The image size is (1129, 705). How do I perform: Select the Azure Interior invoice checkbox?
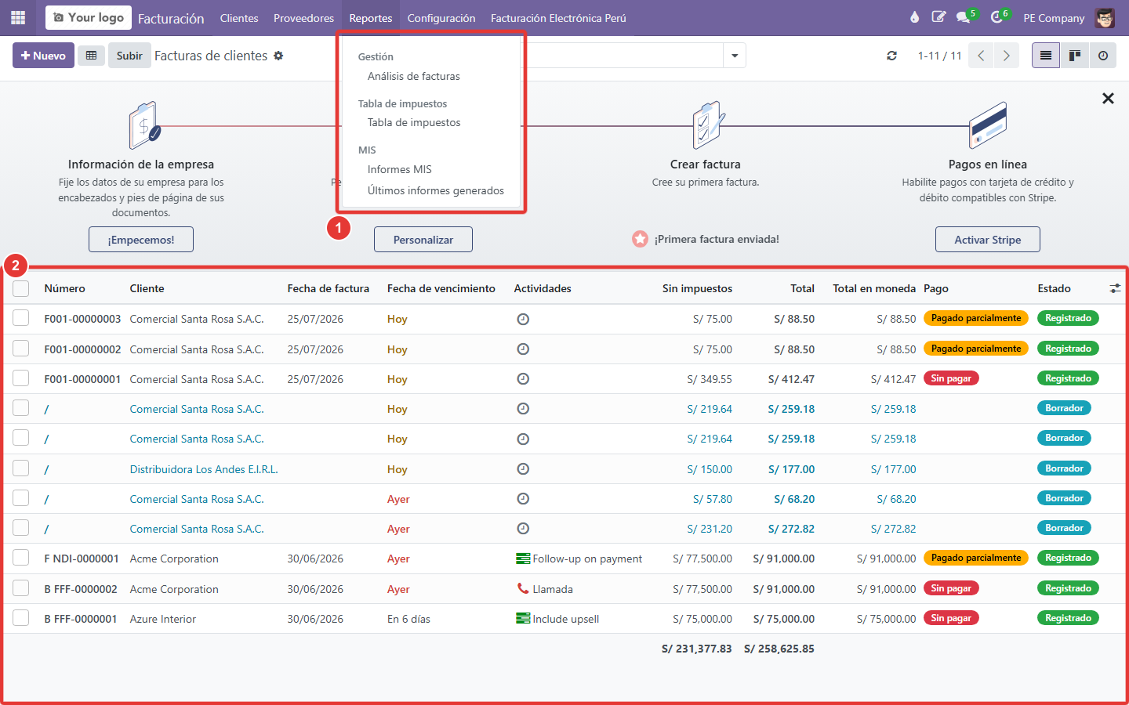point(21,618)
